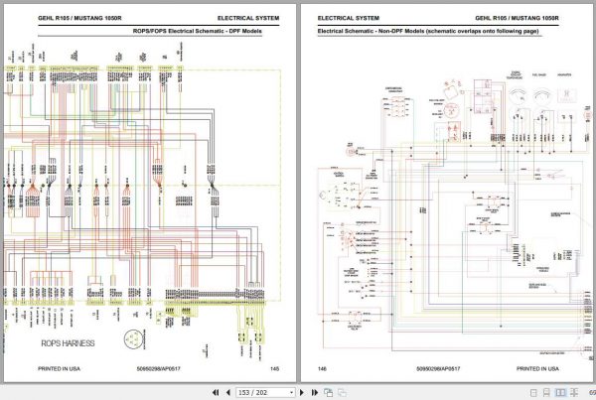Click the Electrical Schematic - Non-DPF Models title

coord(428,31)
